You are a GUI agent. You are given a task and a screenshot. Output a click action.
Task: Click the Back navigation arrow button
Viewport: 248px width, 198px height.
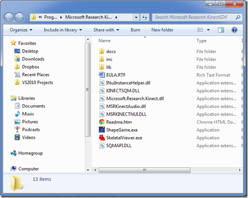pos(9,17)
